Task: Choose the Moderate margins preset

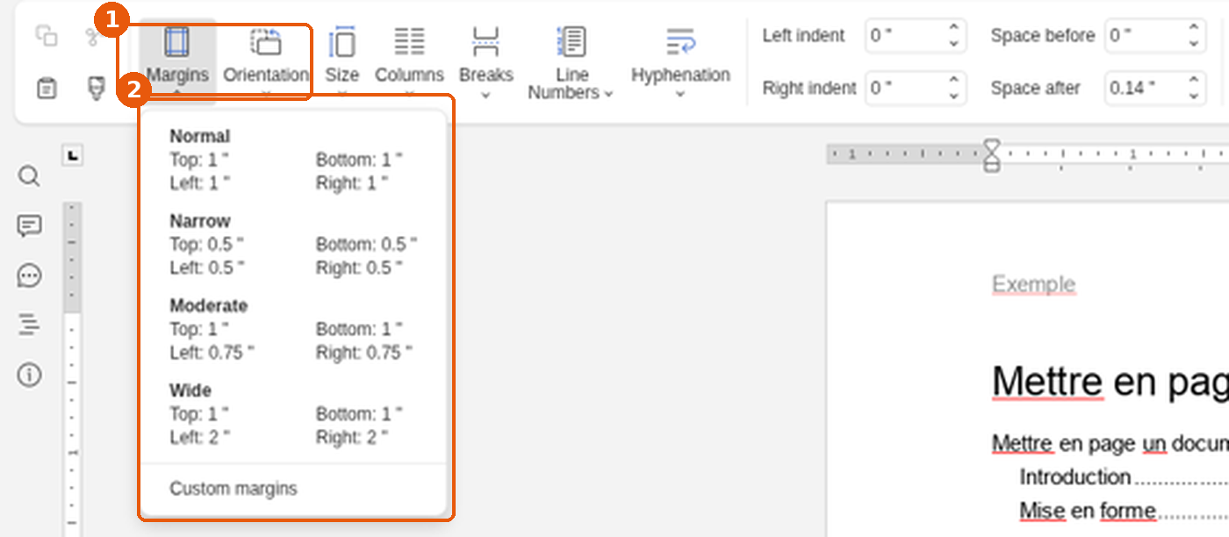Action: 293,329
